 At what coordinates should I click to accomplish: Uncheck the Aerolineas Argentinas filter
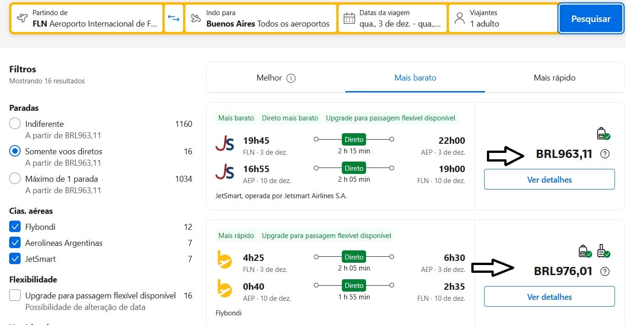(15, 243)
